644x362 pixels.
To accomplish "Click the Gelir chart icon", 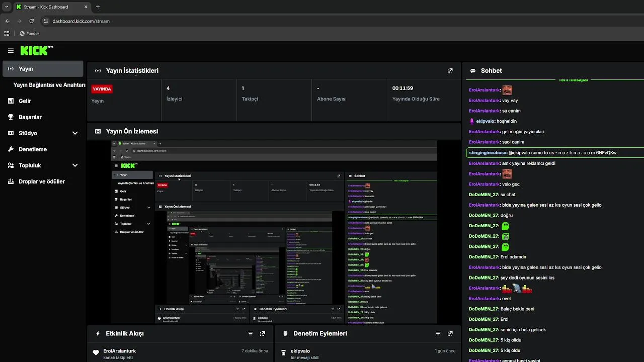I will point(11,101).
